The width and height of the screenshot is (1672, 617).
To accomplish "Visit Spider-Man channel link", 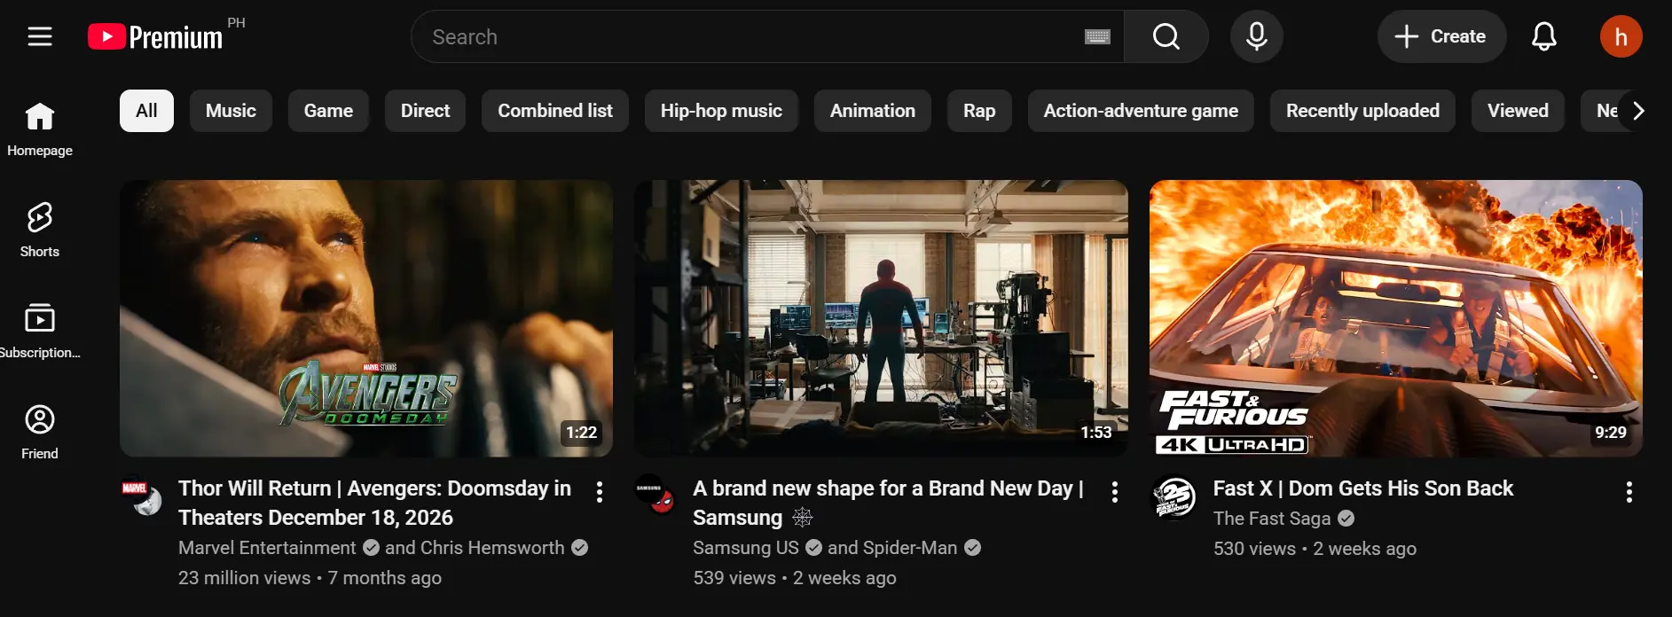I will click(910, 548).
